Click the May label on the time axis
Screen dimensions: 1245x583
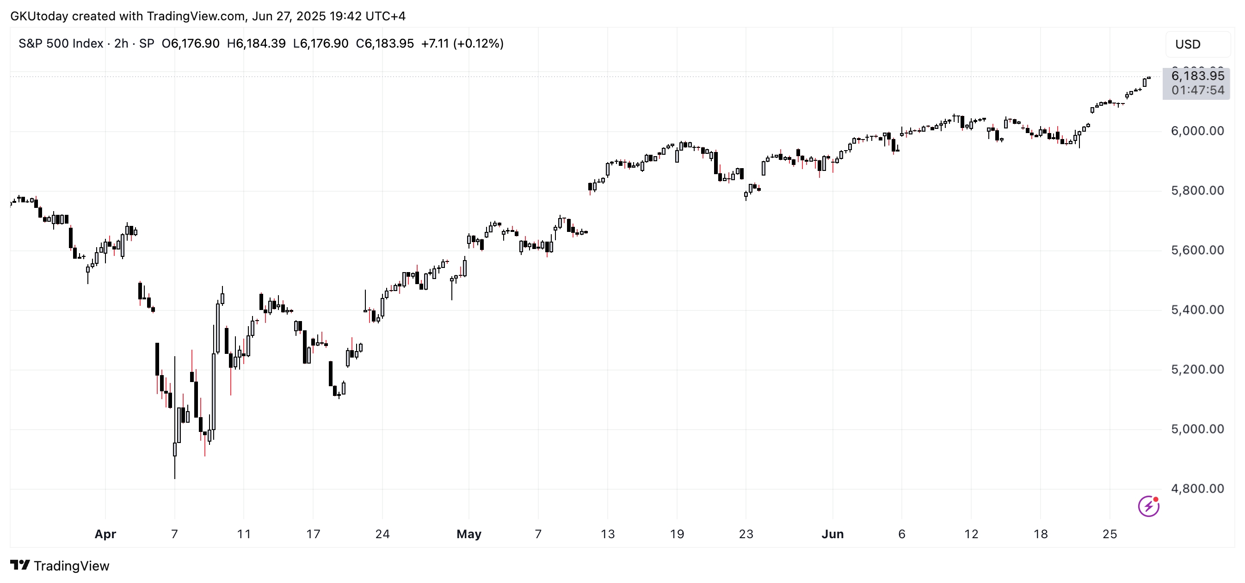[x=469, y=534]
